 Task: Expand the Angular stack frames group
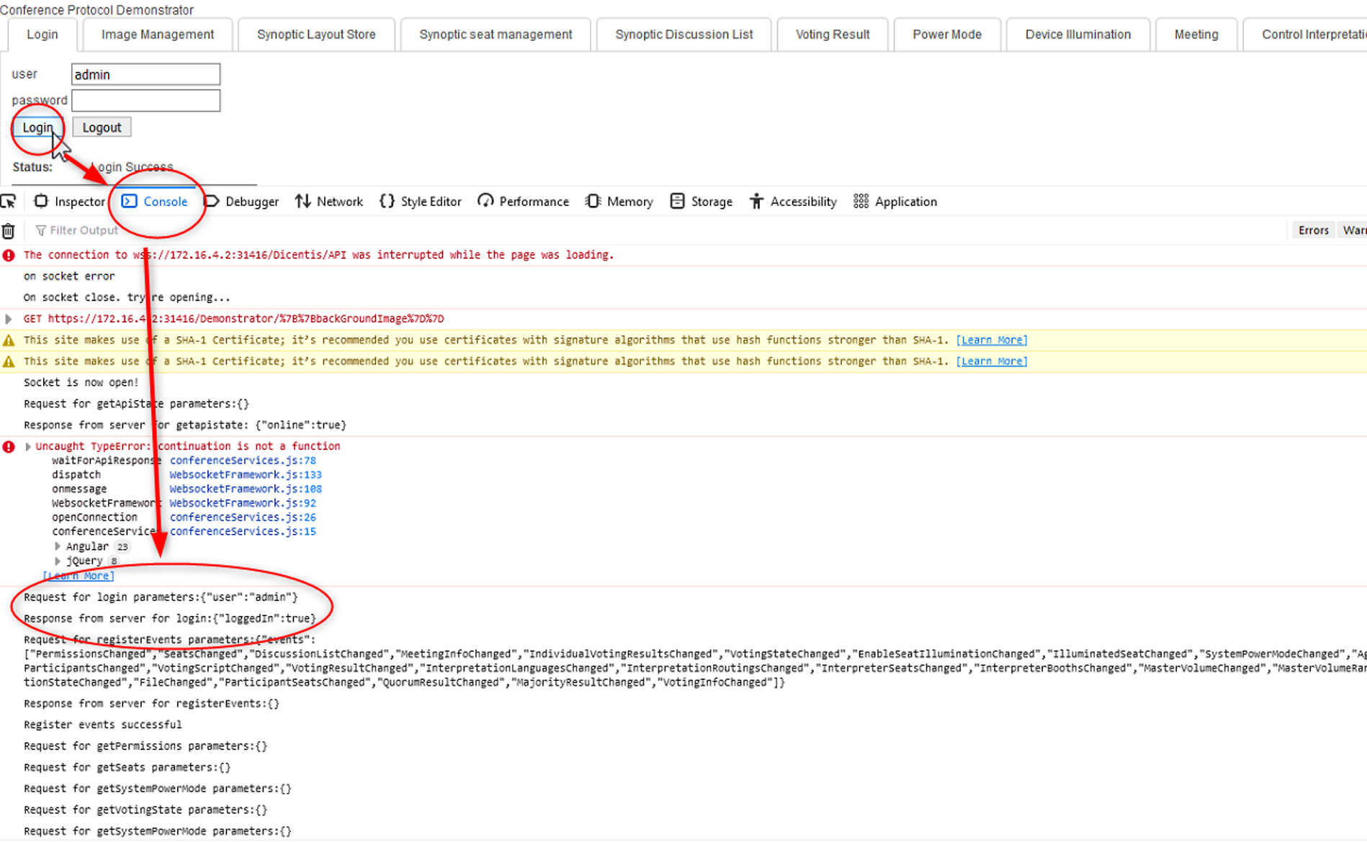58,546
